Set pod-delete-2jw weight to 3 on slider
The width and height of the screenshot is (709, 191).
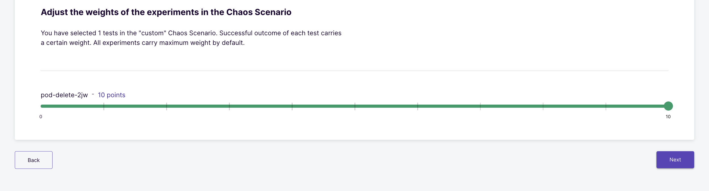229,106
